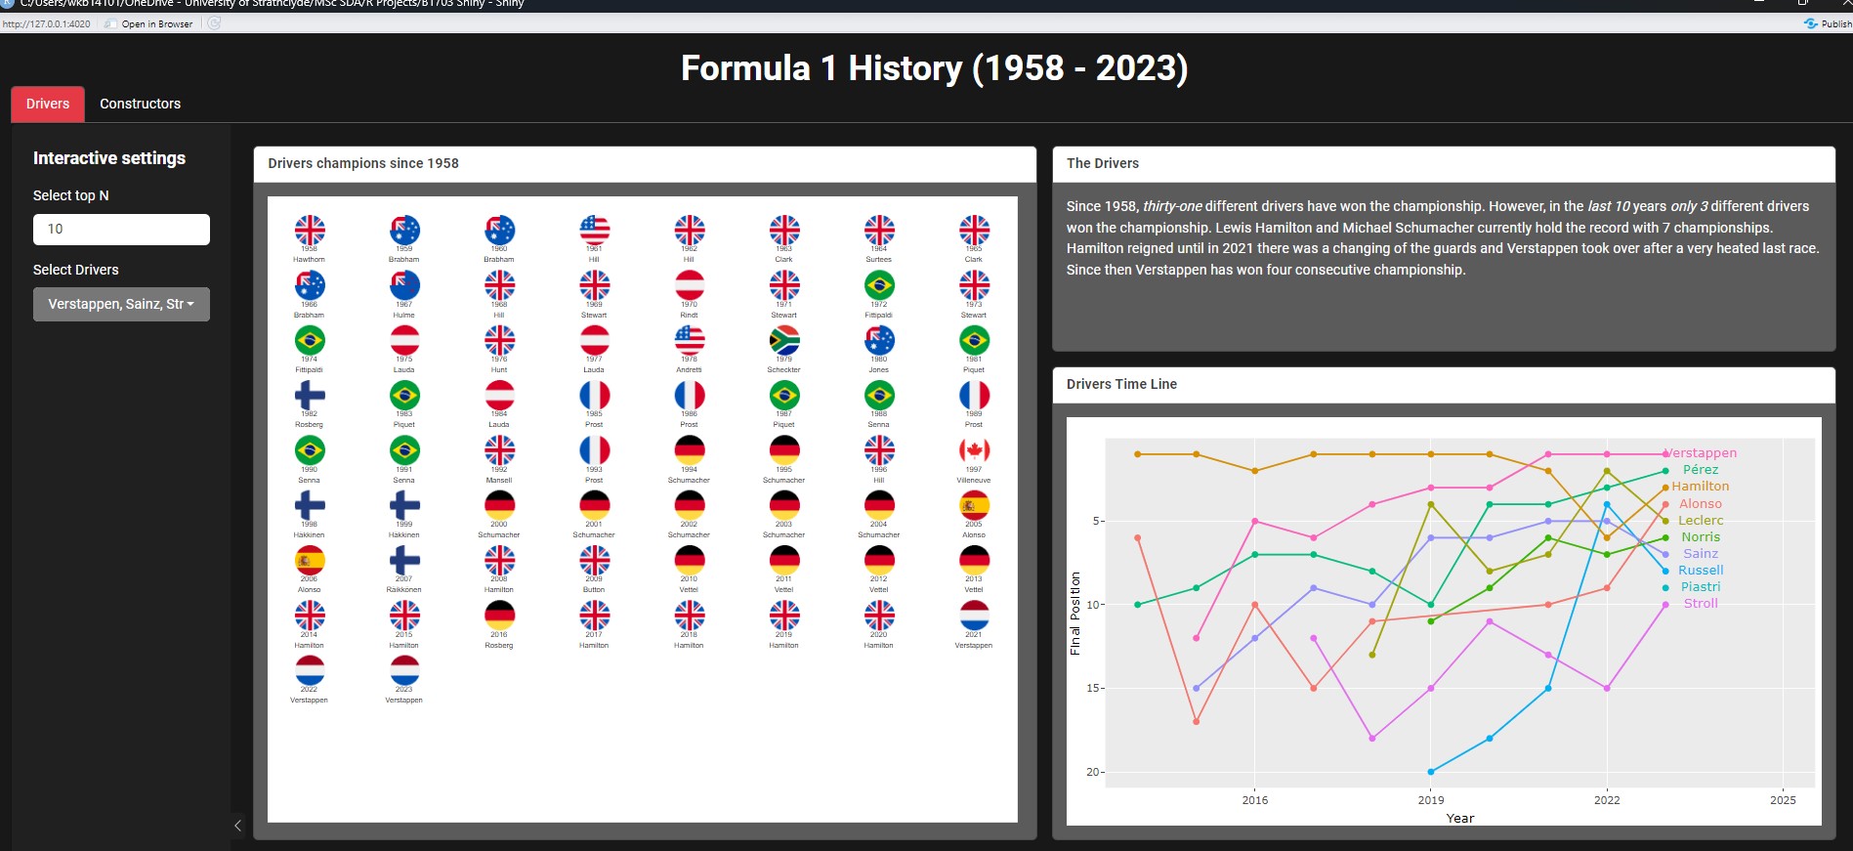Open the Select Drivers dropdown
Image resolution: width=1853 pixels, height=851 pixels.
point(121,304)
